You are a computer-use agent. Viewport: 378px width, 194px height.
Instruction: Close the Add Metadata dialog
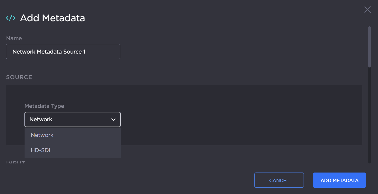click(367, 10)
